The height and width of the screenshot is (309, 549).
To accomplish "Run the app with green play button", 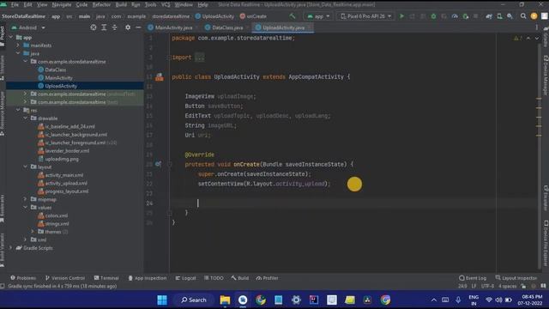I will [x=401, y=16].
